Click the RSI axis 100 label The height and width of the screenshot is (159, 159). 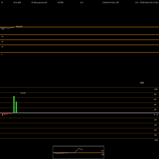[3, 29]
